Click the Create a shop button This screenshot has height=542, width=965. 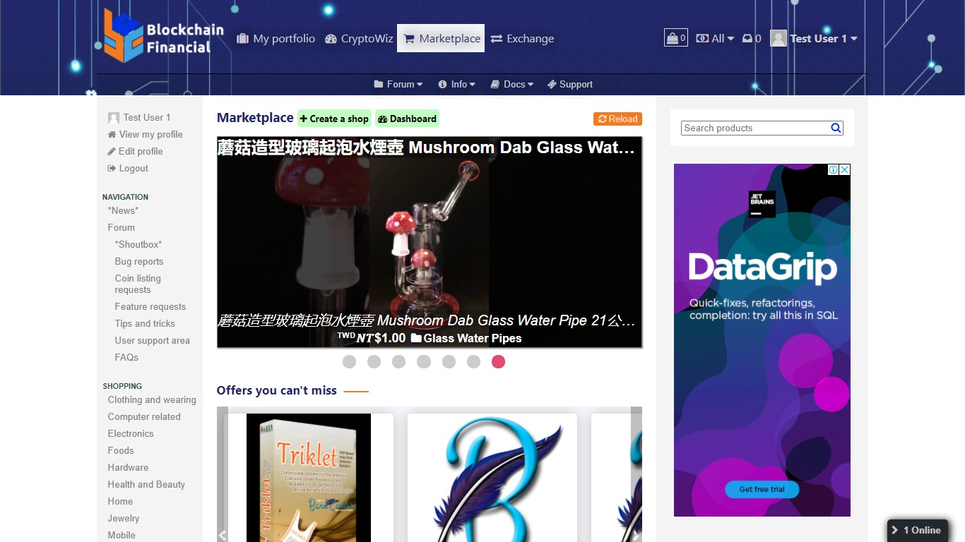coord(334,119)
